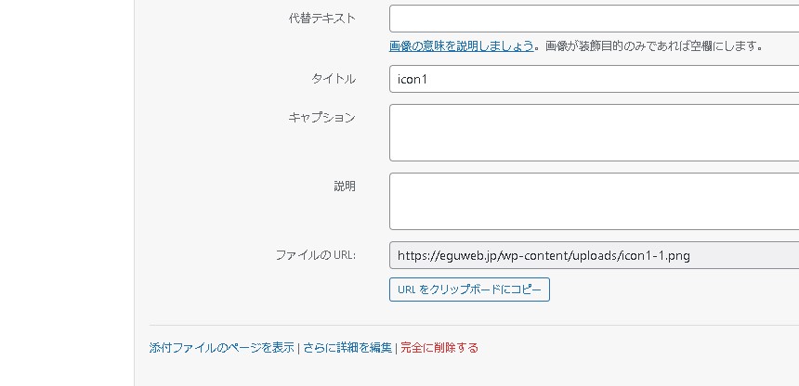Image resolution: width=799 pixels, height=386 pixels.
Task: Click the タイトル field label
Action: point(334,79)
